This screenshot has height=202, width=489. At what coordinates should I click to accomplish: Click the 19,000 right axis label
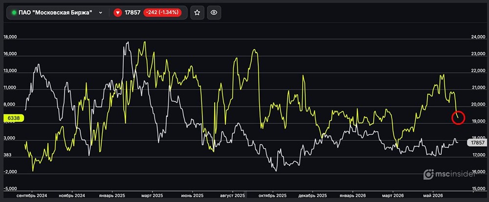(x=478, y=121)
